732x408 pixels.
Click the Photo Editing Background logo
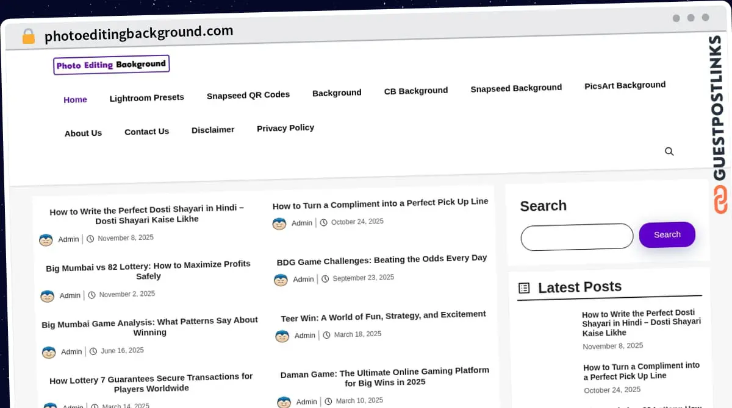coord(111,65)
